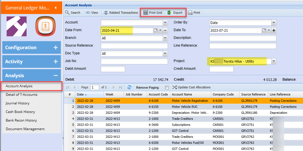Refresh the grid using the paging refresh icon

pos(129,87)
